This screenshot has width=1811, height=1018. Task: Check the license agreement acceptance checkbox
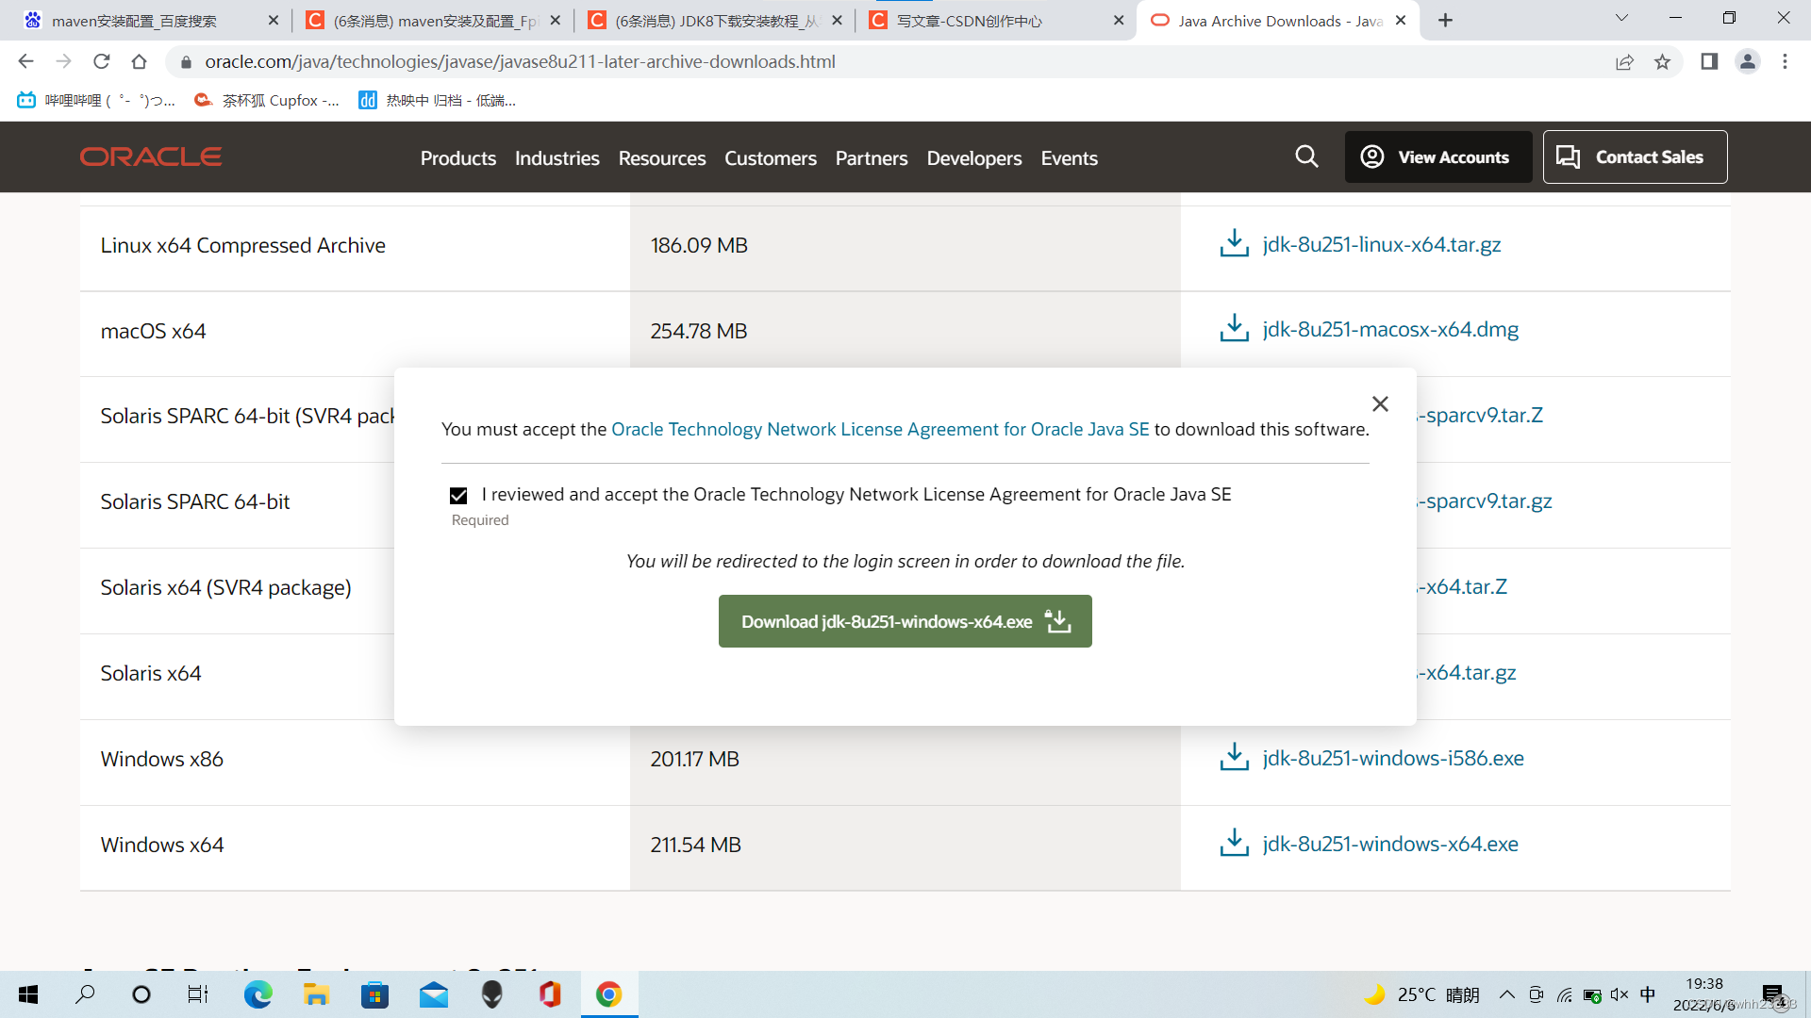pos(458,496)
